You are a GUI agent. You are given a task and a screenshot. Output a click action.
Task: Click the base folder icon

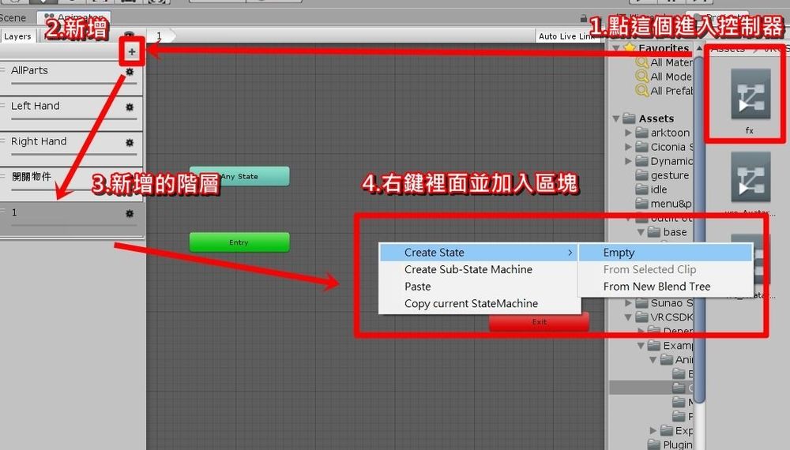[x=654, y=232]
